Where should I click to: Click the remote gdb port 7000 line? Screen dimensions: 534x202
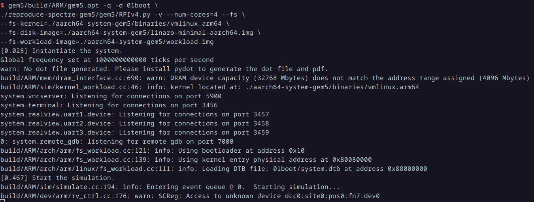[117, 142]
